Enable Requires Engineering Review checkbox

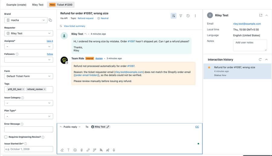coord(6,137)
